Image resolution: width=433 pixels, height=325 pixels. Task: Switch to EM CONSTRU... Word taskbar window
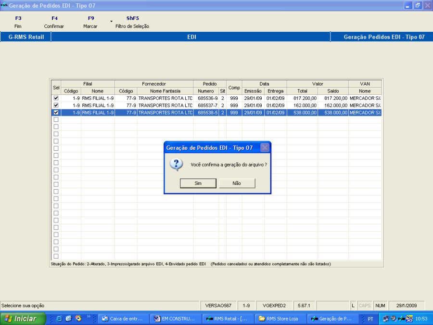(x=176, y=319)
